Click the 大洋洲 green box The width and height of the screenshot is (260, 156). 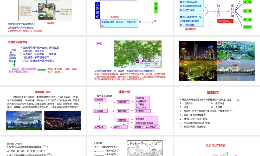click(248, 27)
